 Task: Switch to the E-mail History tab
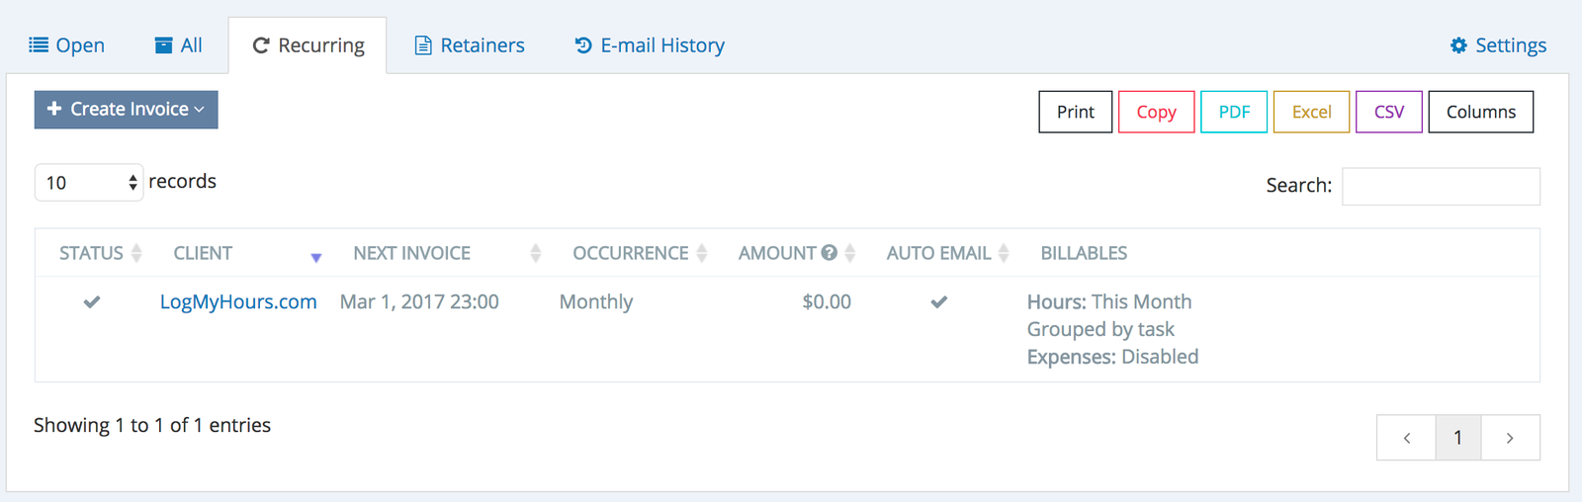pyautogui.click(x=650, y=45)
